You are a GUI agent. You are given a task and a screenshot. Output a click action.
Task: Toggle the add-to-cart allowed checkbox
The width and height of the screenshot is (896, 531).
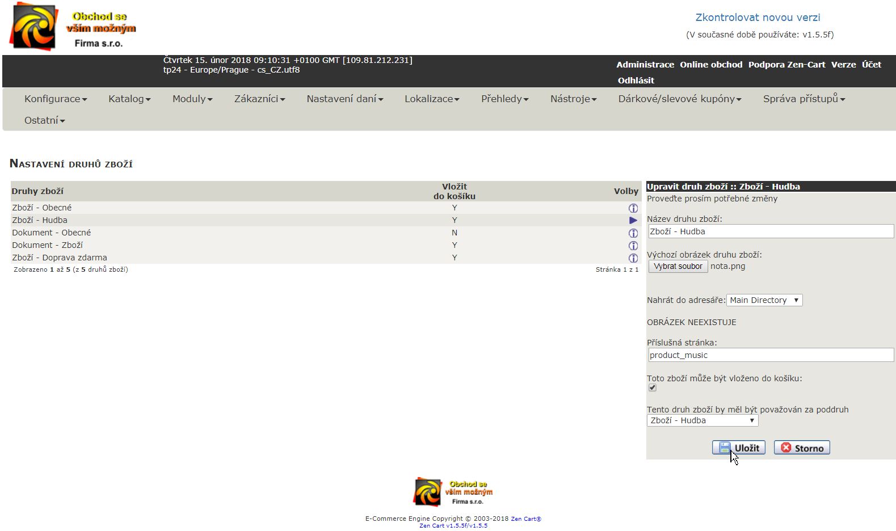click(x=653, y=388)
